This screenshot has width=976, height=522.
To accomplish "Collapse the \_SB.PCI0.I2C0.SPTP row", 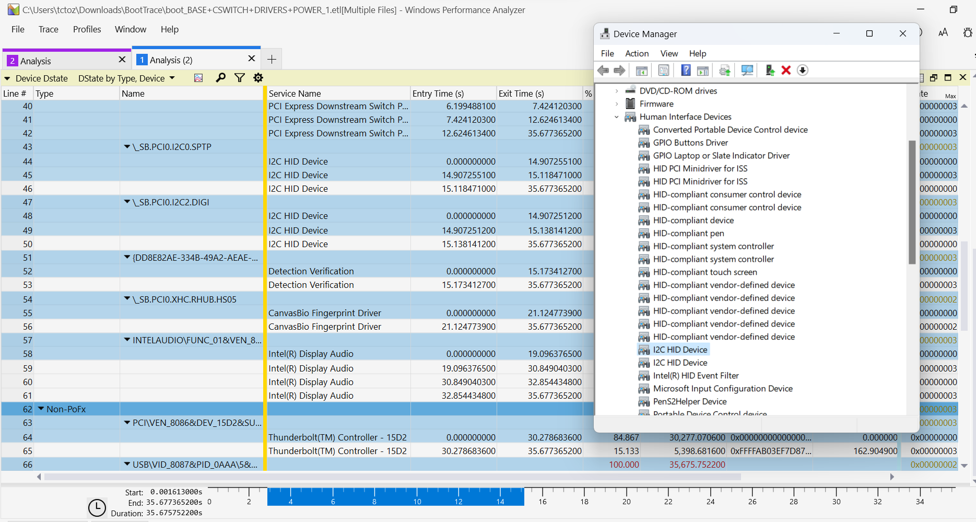I will pyautogui.click(x=127, y=147).
